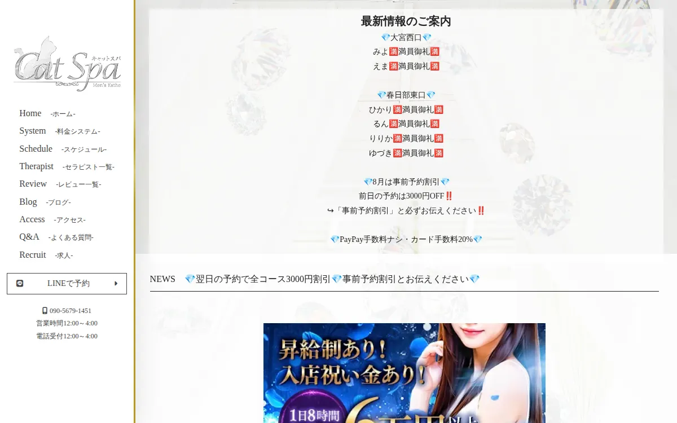Image resolution: width=677 pixels, height=423 pixels.
Task: Go to the Access page
Action: coord(52,219)
